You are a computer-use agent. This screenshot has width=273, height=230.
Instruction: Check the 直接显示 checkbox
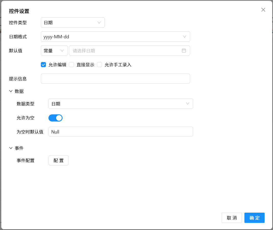71,65
